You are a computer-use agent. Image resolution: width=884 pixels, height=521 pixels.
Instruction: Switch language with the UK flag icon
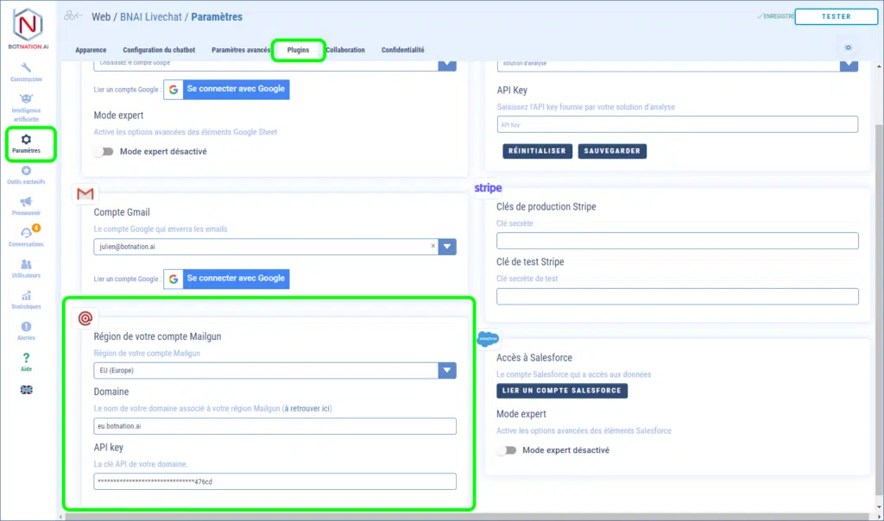(x=26, y=390)
